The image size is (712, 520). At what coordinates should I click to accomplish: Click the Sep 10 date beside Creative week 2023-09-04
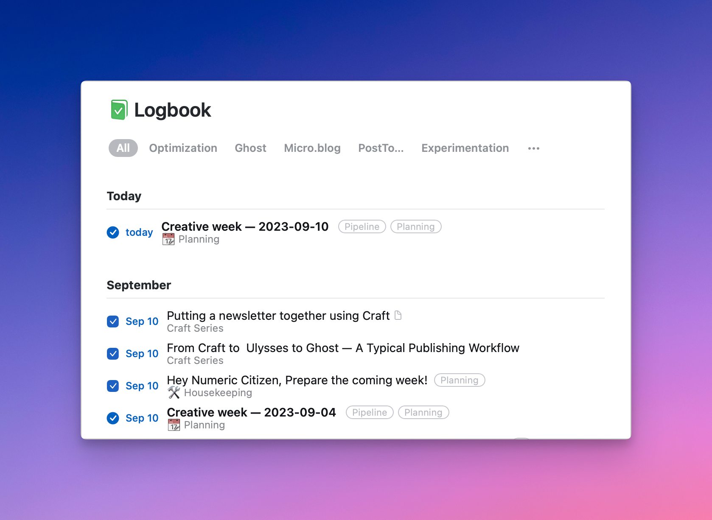142,418
